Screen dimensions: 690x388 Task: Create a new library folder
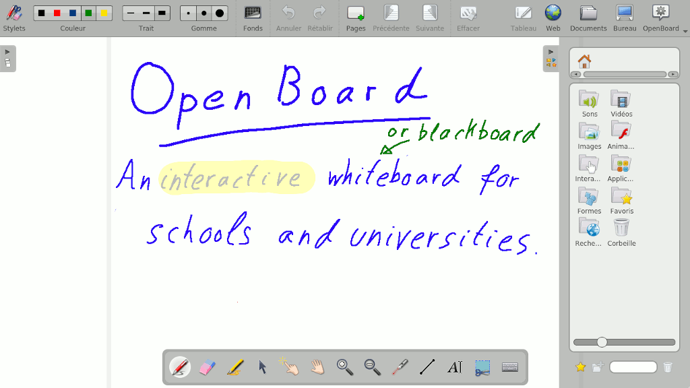click(598, 367)
